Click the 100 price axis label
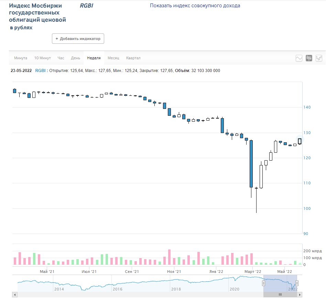This screenshot has height=306, width=326. pyautogui.click(x=307, y=208)
